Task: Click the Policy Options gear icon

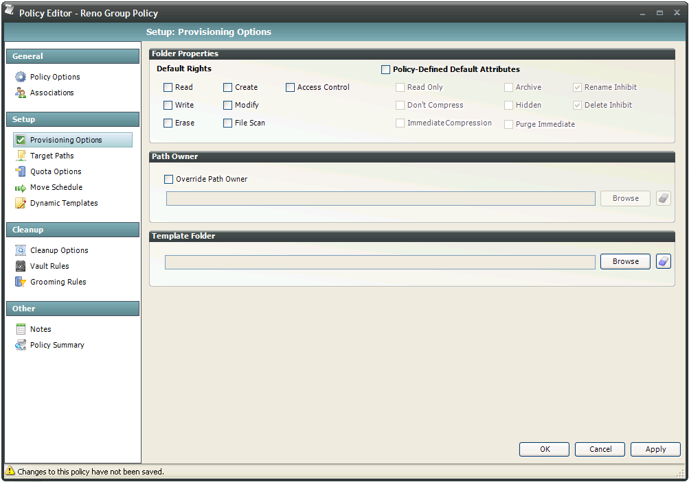Action: click(21, 77)
